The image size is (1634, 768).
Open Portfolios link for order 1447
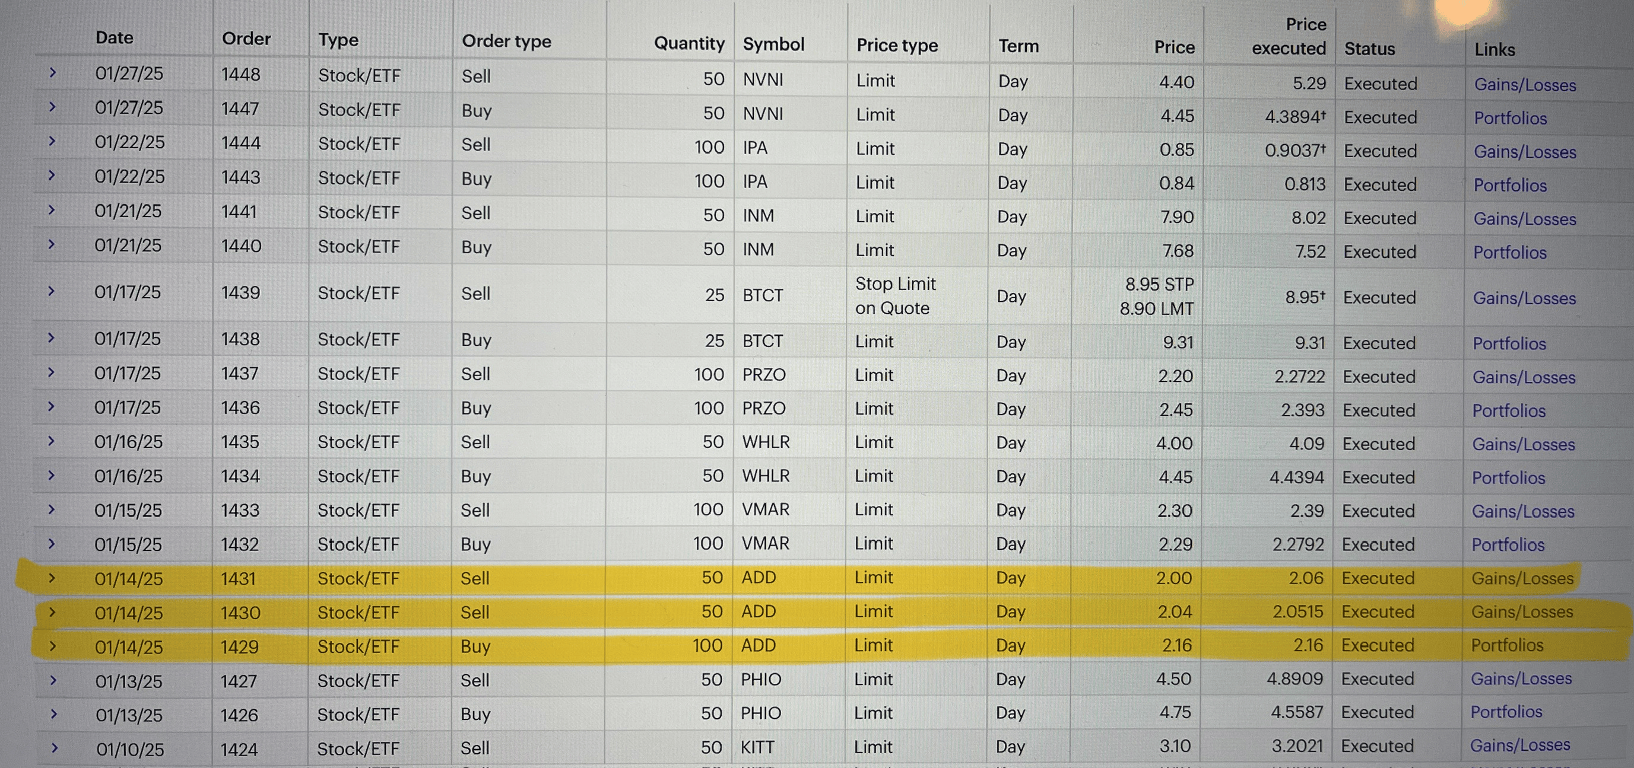click(1510, 119)
